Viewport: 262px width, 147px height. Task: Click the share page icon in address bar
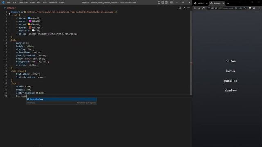[x=240, y=8]
